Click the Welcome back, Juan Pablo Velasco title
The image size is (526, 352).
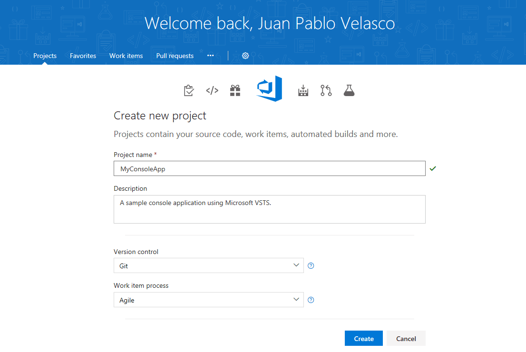(x=270, y=23)
